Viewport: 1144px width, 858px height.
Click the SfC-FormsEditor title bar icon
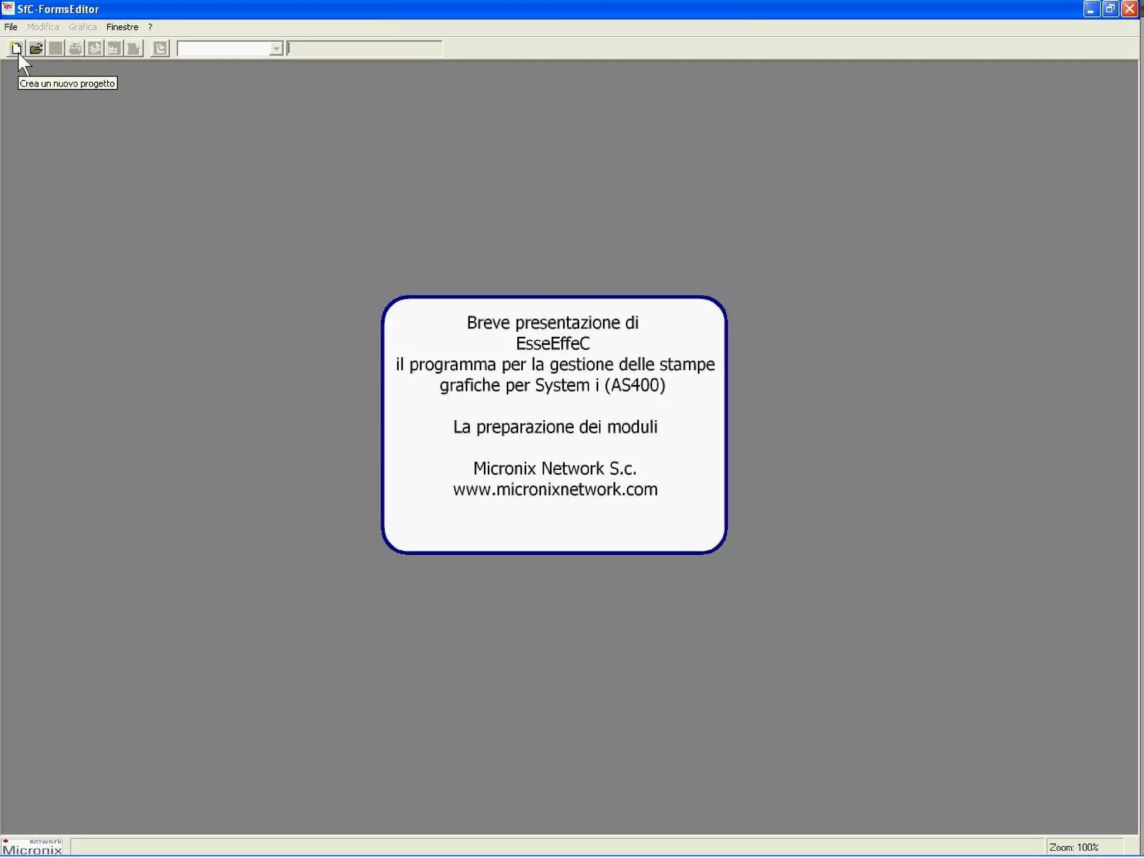coord(8,8)
